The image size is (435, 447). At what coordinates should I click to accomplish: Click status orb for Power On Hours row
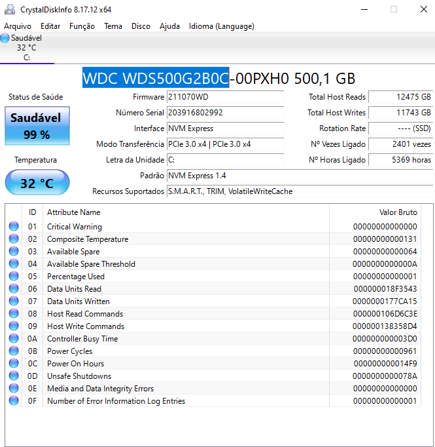coord(14,364)
